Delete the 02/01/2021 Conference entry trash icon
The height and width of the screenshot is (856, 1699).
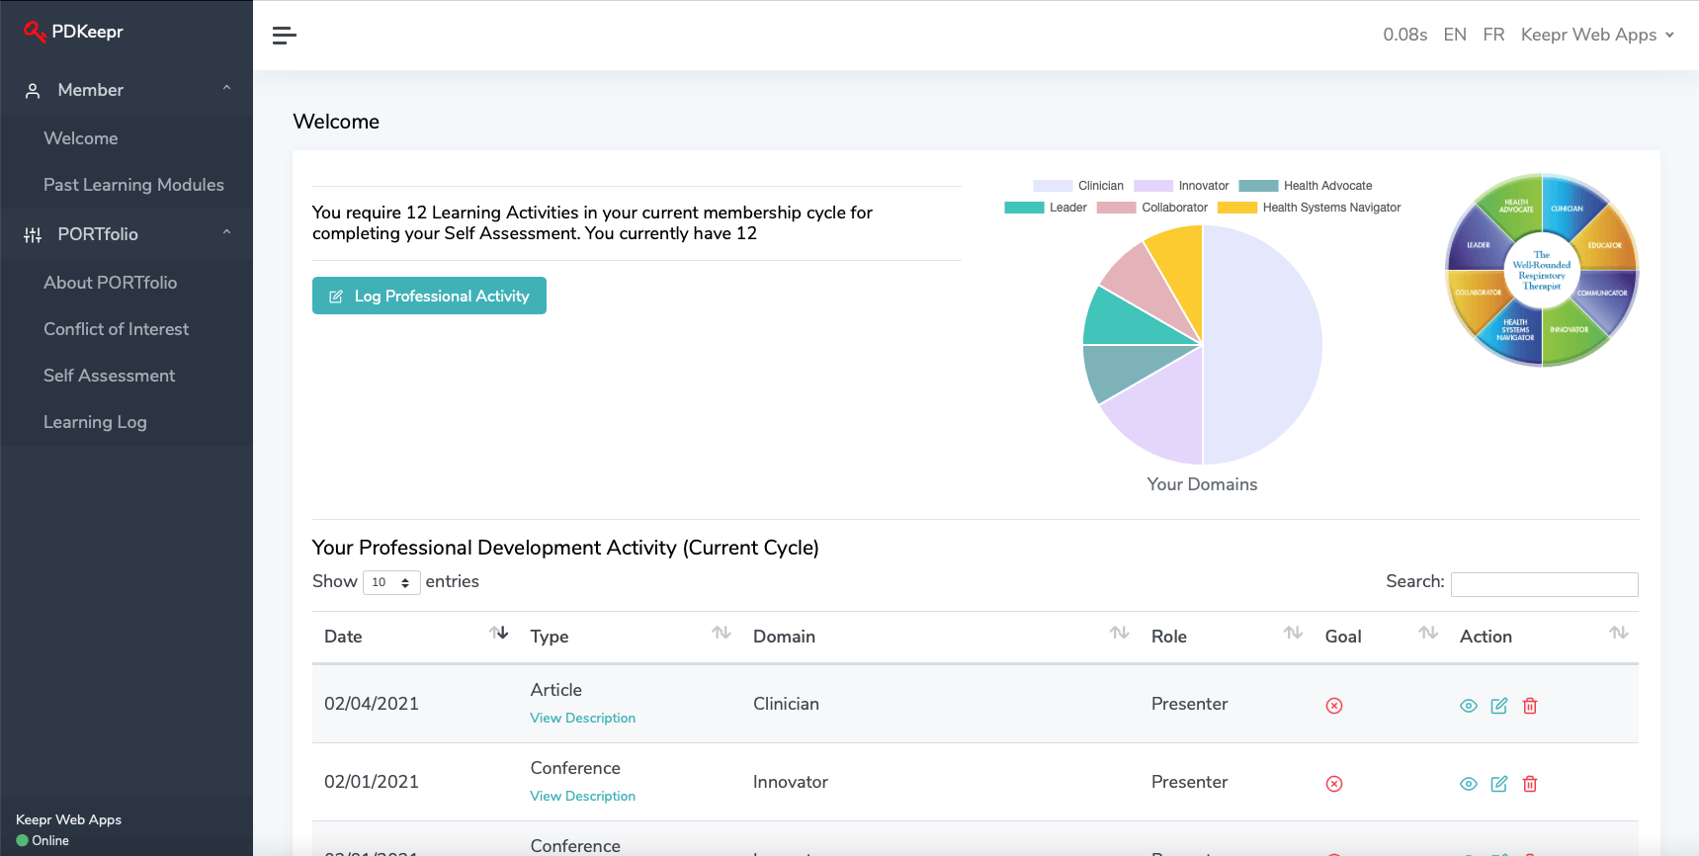pyautogui.click(x=1530, y=784)
